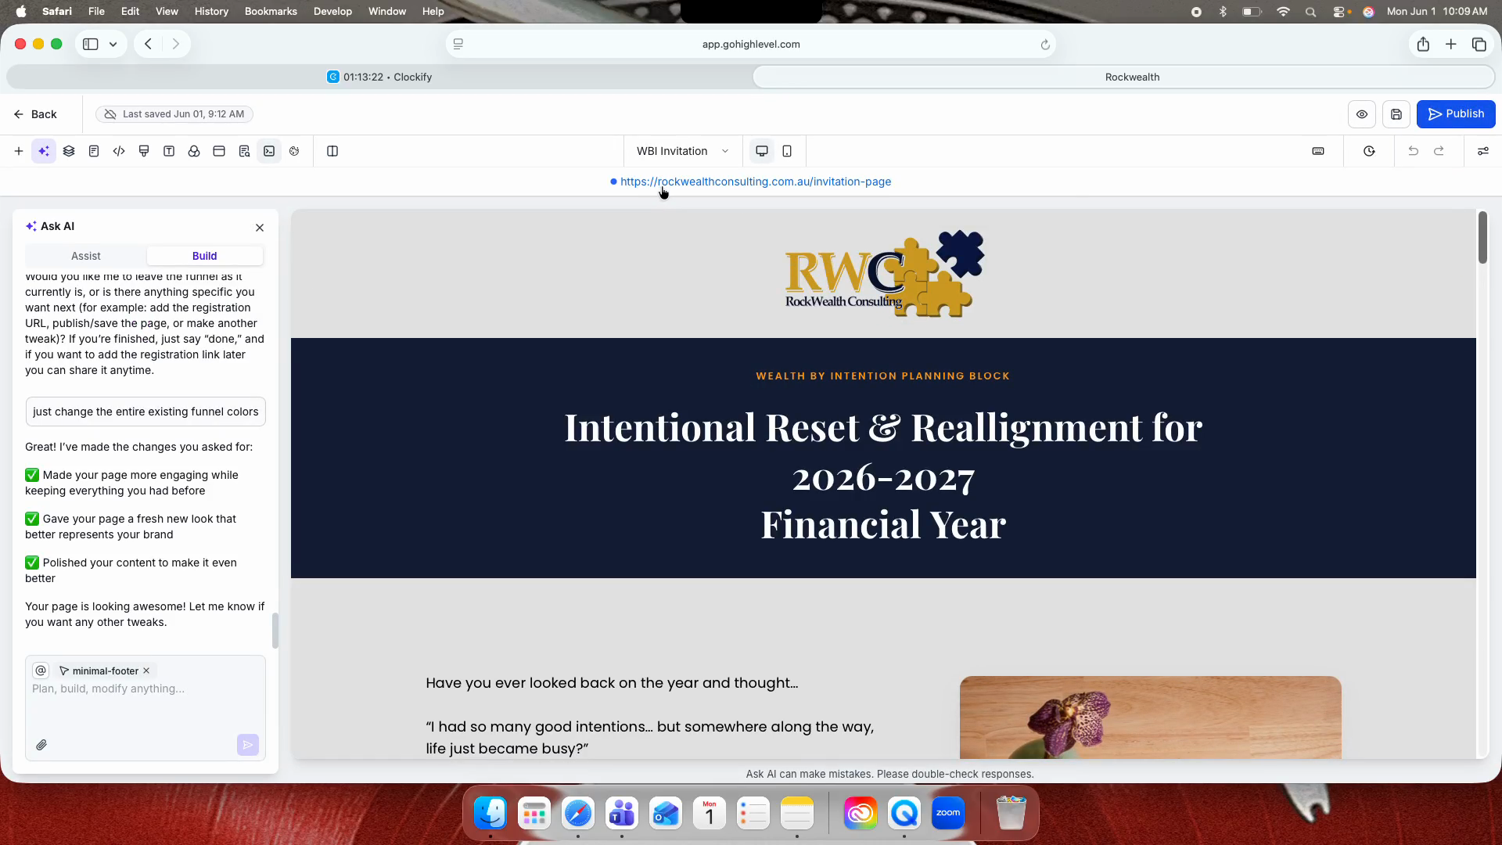Viewport: 1502px width, 845px height.
Task: Open a new Safari tab
Action: pyautogui.click(x=1451, y=45)
